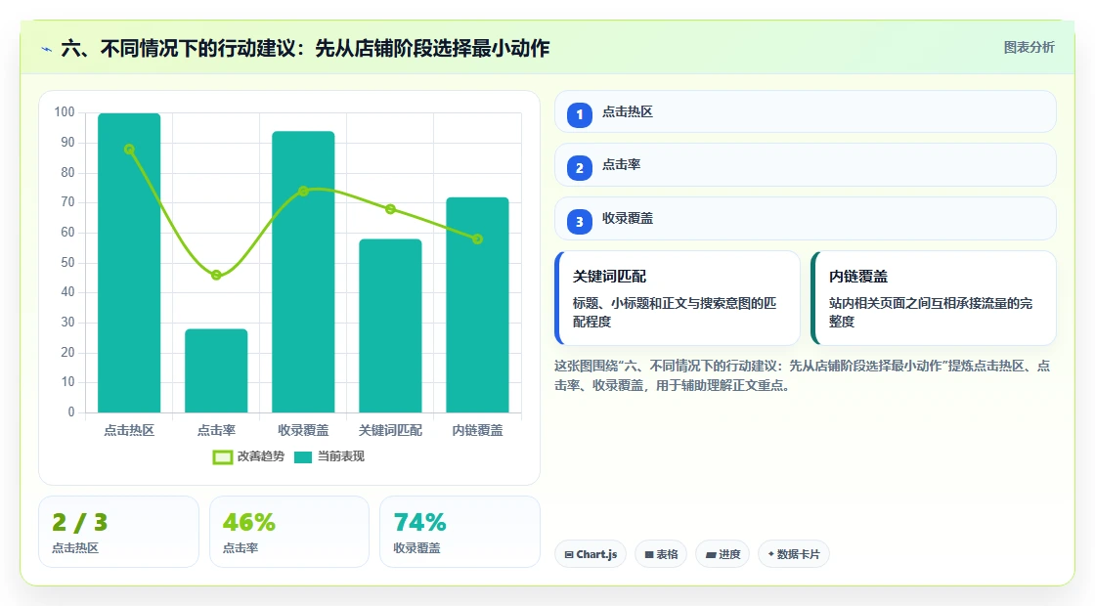Open the 点击热区 list item

(x=806, y=111)
